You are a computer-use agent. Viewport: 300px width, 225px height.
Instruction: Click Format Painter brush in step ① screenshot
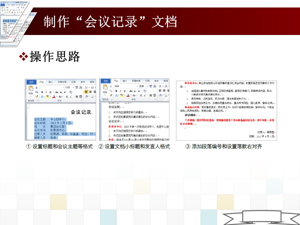pos(36,96)
